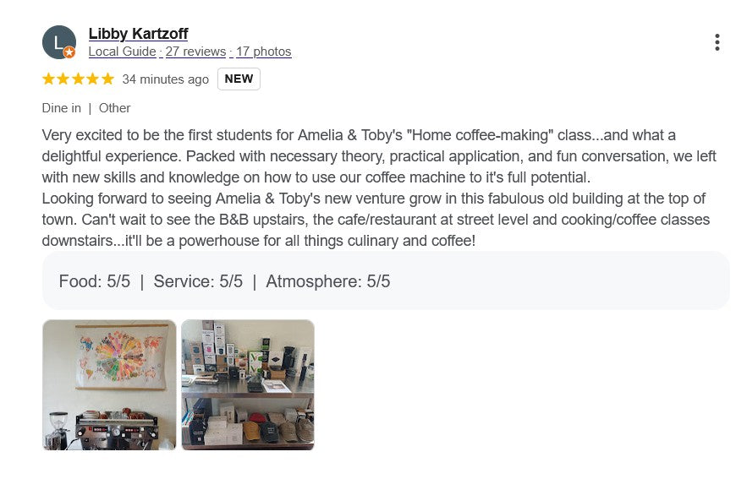The height and width of the screenshot is (479, 736).
Task: Click the Local Guide link
Action: coord(122,52)
